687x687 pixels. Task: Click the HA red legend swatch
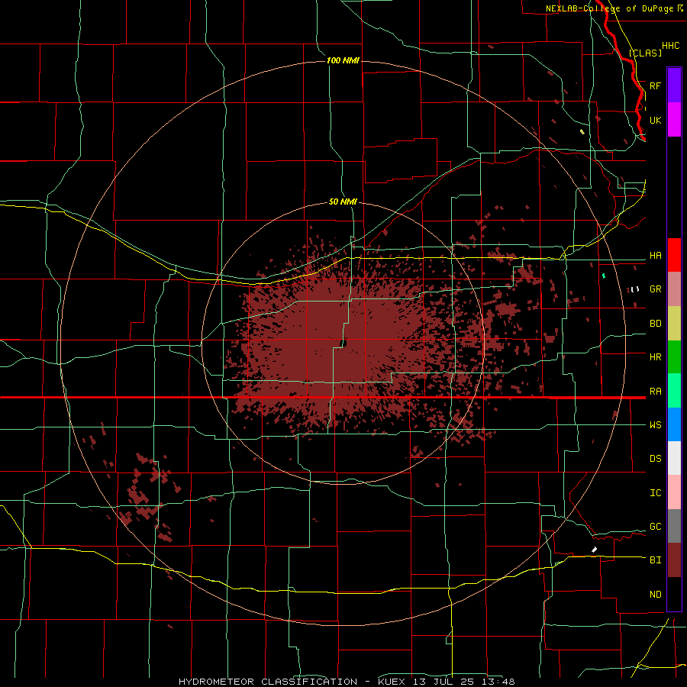[x=674, y=255]
